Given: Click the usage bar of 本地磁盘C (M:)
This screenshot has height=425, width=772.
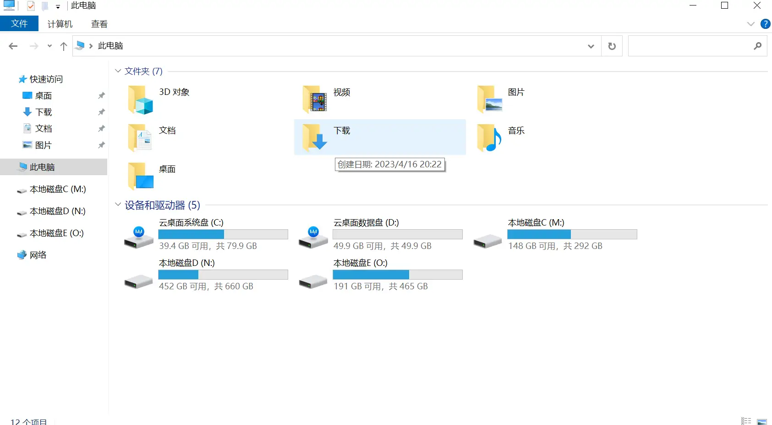Looking at the screenshot, I should [x=572, y=234].
